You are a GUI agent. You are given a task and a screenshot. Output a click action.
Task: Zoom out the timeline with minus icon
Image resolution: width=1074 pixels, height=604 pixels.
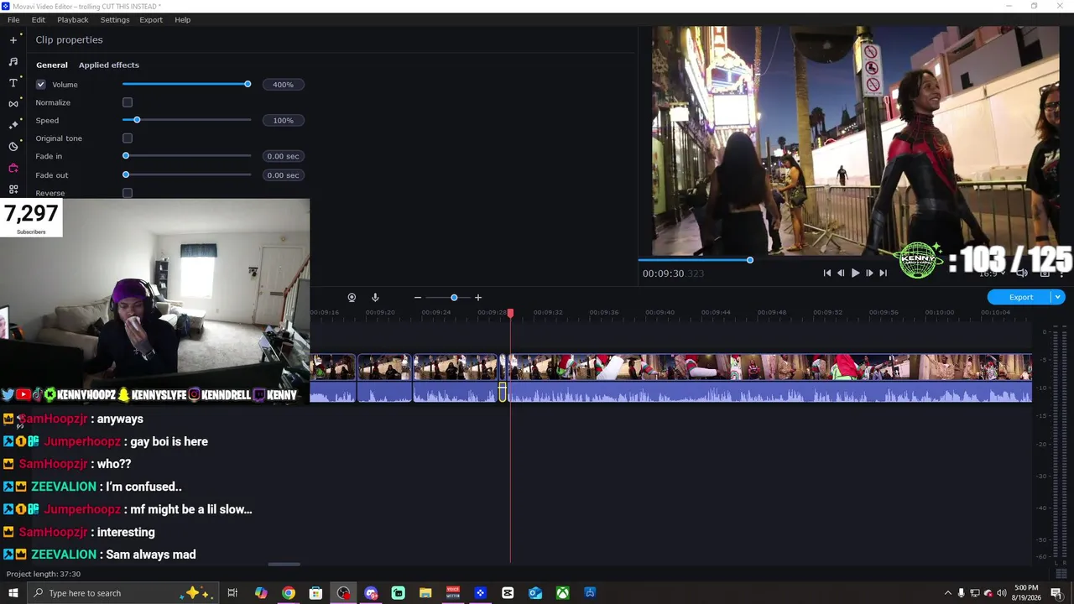point(417,298)
